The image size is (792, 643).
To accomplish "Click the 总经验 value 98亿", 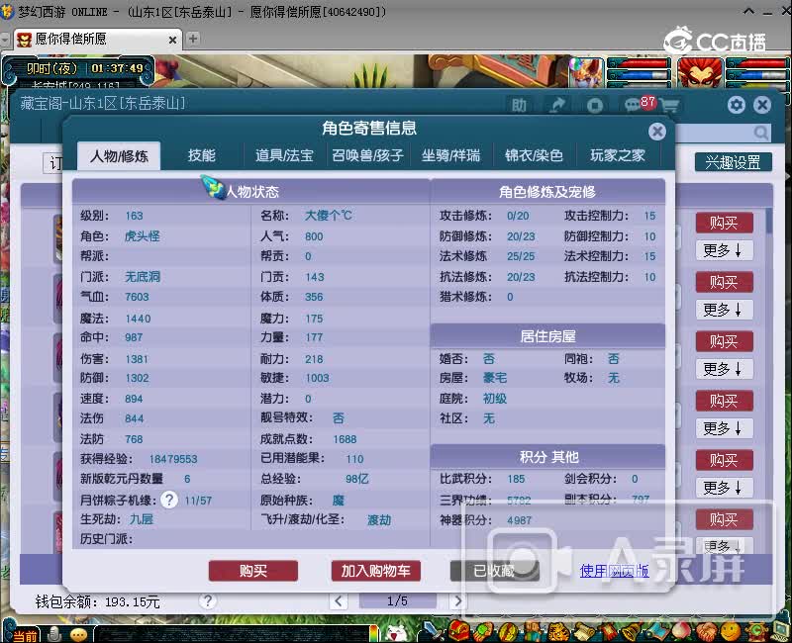I will pos(357,479).
